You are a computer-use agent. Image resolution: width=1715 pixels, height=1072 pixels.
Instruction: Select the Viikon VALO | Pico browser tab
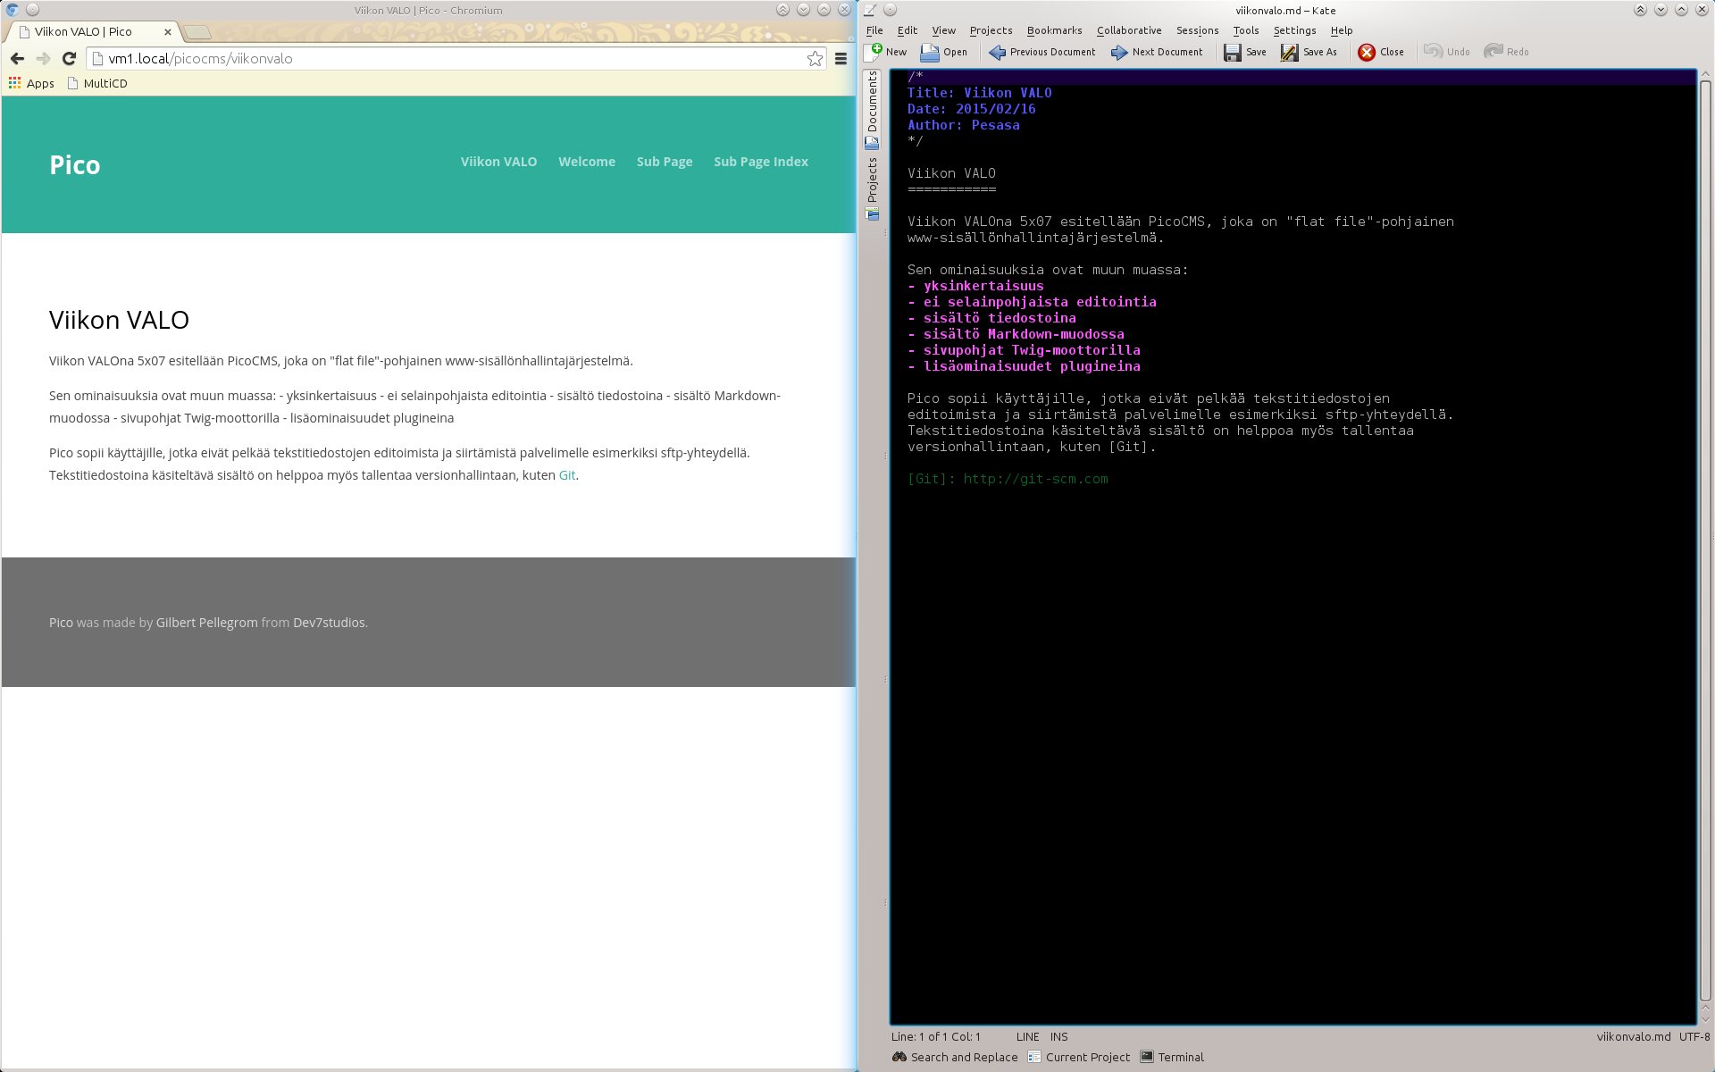(x=92, y=31)
